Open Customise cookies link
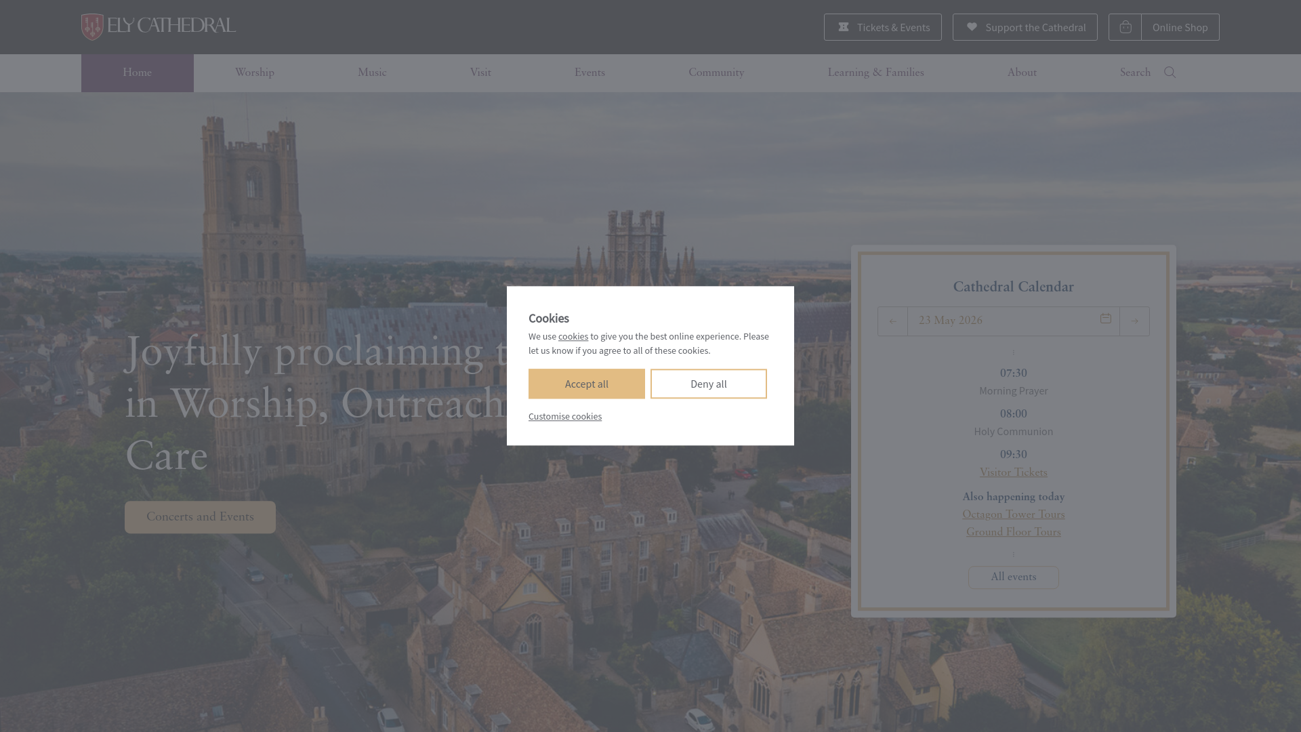The height and width of the screenshot is (732, 1301). click(565, 416)
